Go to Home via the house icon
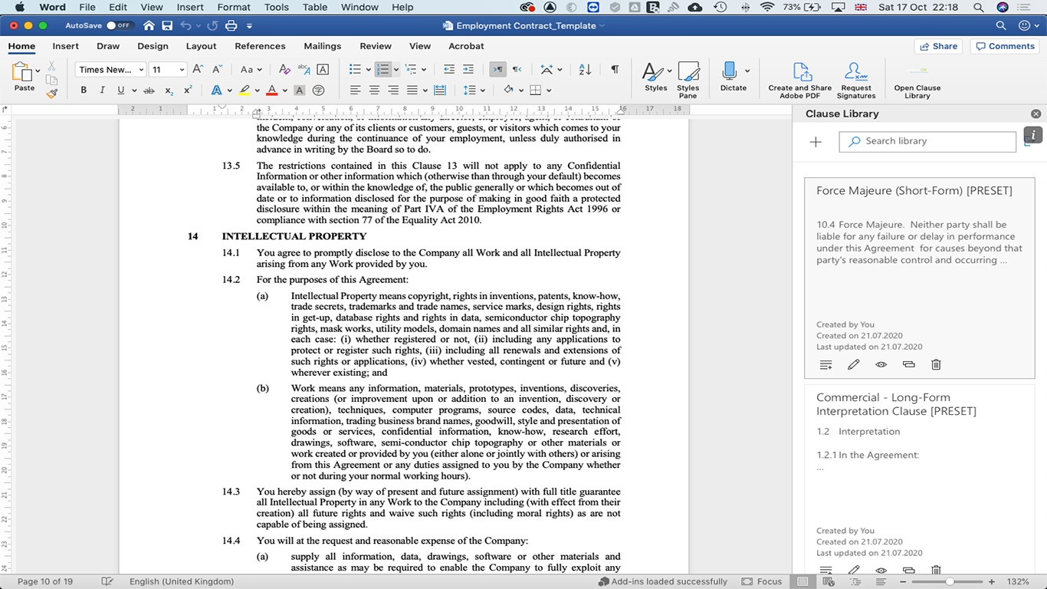 click(x=148, y=25)
